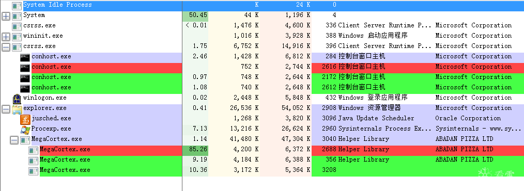524x191 pixels.
Task: Click 'ABADAN PIZZA LTD' in the PID 3040 row
Action: (x=464, y=139)
